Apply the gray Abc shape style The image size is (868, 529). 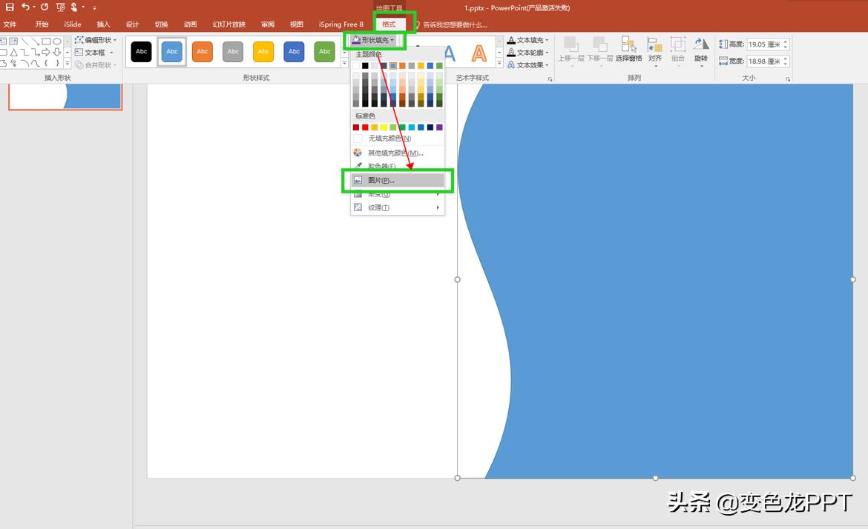[233, 51]
